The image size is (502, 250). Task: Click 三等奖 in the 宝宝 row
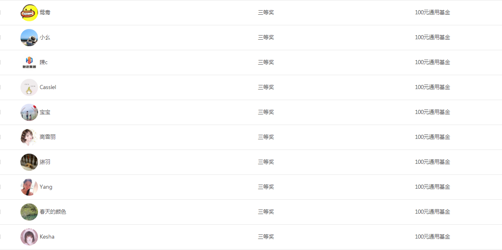pyautogui.click(x=266, y=112)
